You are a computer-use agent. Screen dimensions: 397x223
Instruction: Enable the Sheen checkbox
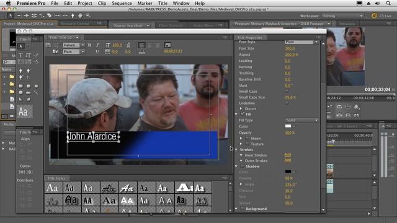coord(248,138)
